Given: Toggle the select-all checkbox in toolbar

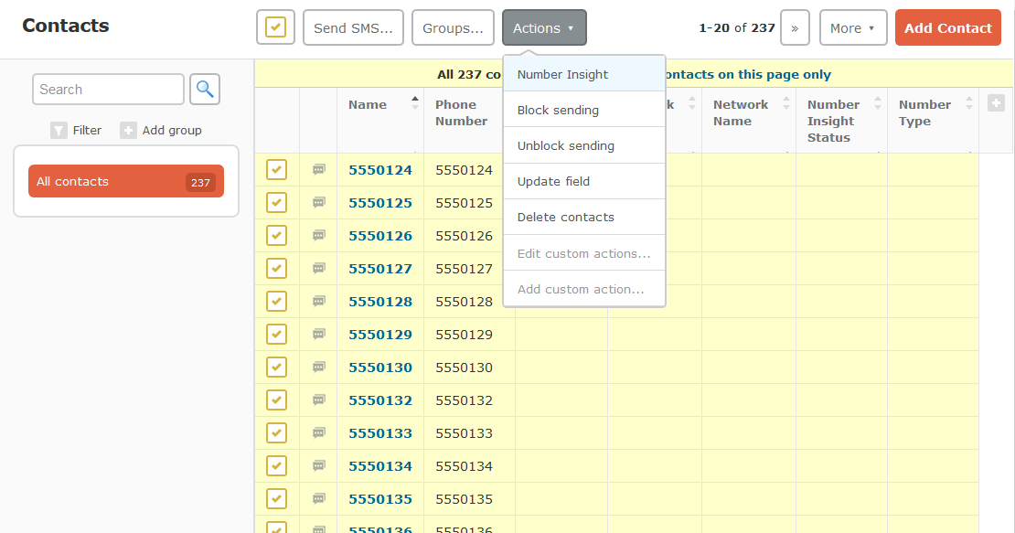Looking at the screenshot, I should pos(276,27).
